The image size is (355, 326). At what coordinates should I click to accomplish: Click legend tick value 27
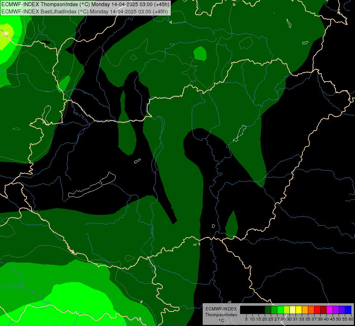coord(277,319)
